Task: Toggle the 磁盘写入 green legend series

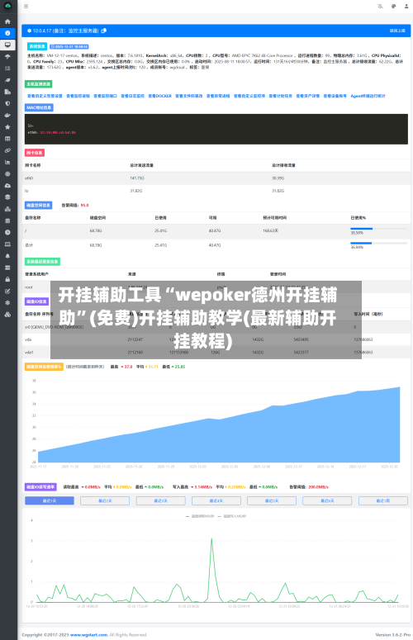Action: 232,516
